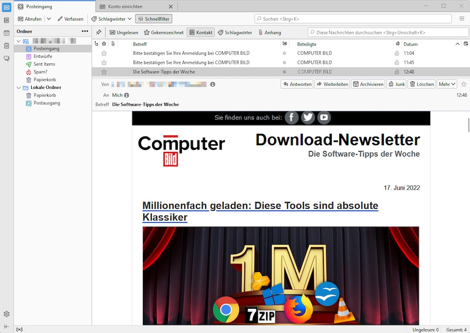The image size is (470, 333).
Task: Click the Facebook icon in the newsletter
Action: point(291,118)
